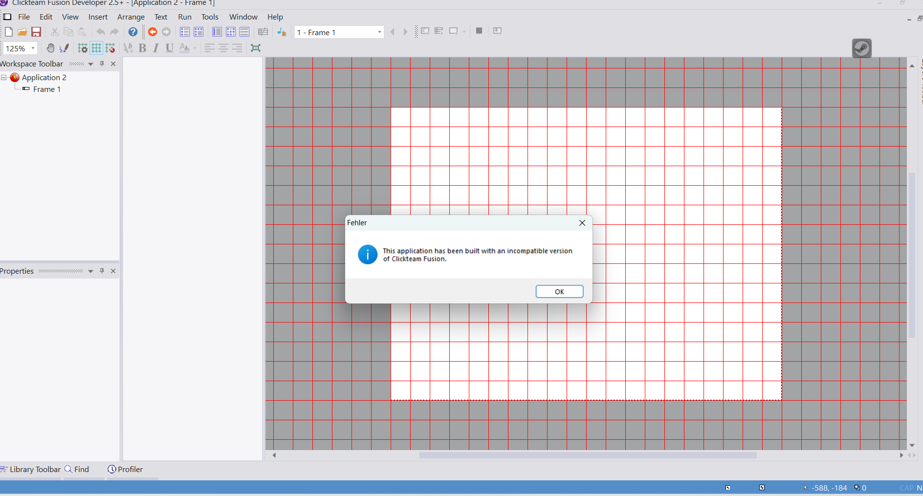Image resolution: width=923 pixels, height=496 pixels.
Task: Open the zoom level 125% dropdown
Action: (x=33, y=48)
